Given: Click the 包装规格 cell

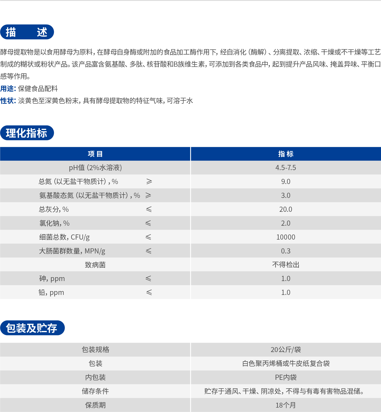Looking at the screenshot, I should click(x=95, y=349).
